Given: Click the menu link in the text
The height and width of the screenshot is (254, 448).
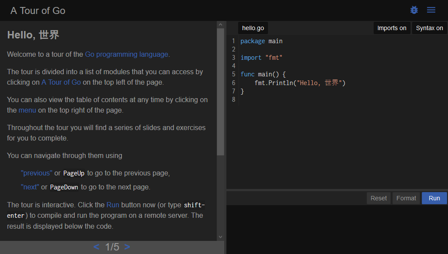Looking at the screenshot, I should [27, 110].
